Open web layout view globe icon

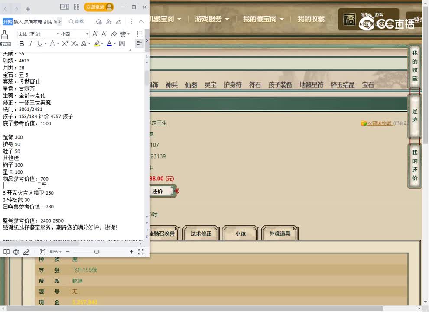[x=16, y=252]
